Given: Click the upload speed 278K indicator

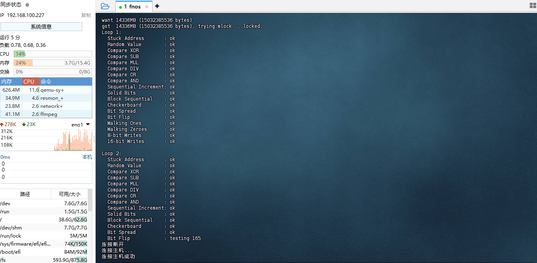Looking at the screenshot, I should point(8,124).
